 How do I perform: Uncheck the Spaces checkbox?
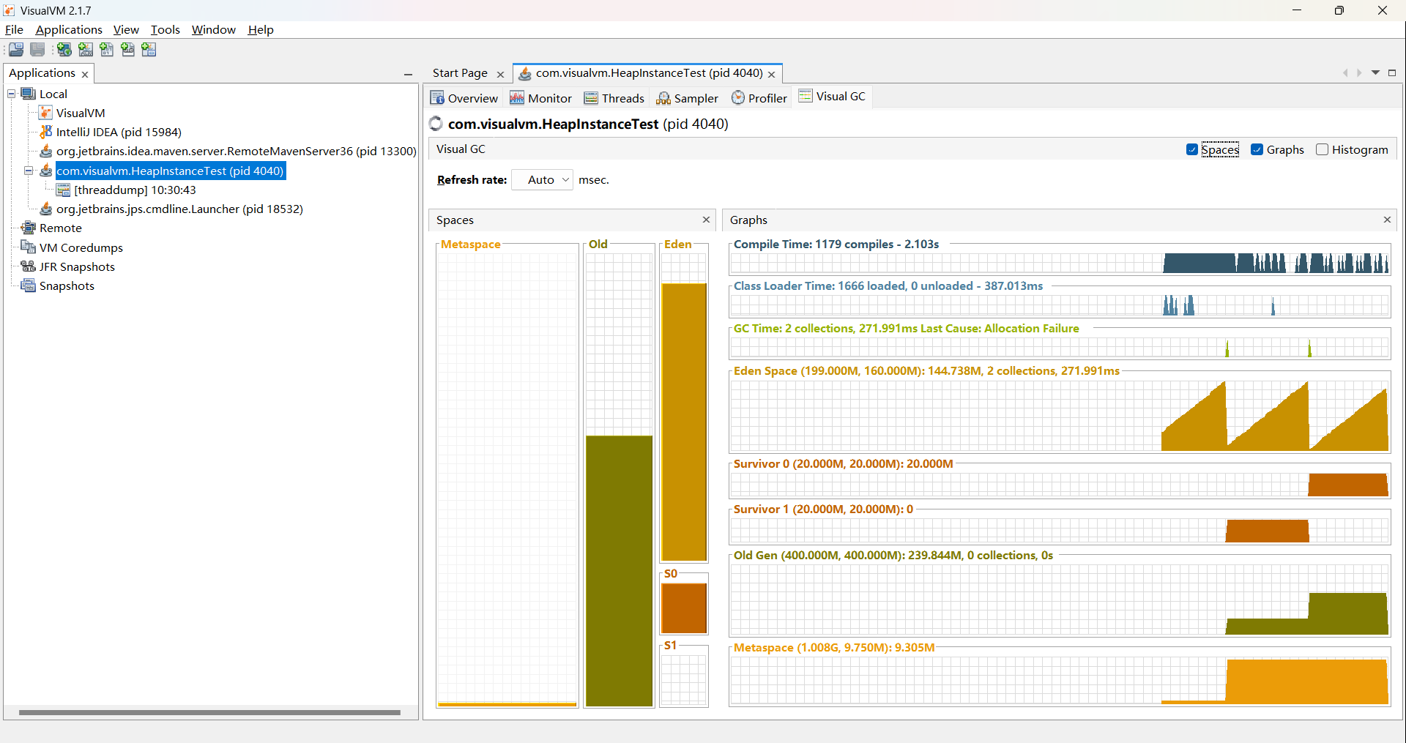click(x=1192, y=149)
